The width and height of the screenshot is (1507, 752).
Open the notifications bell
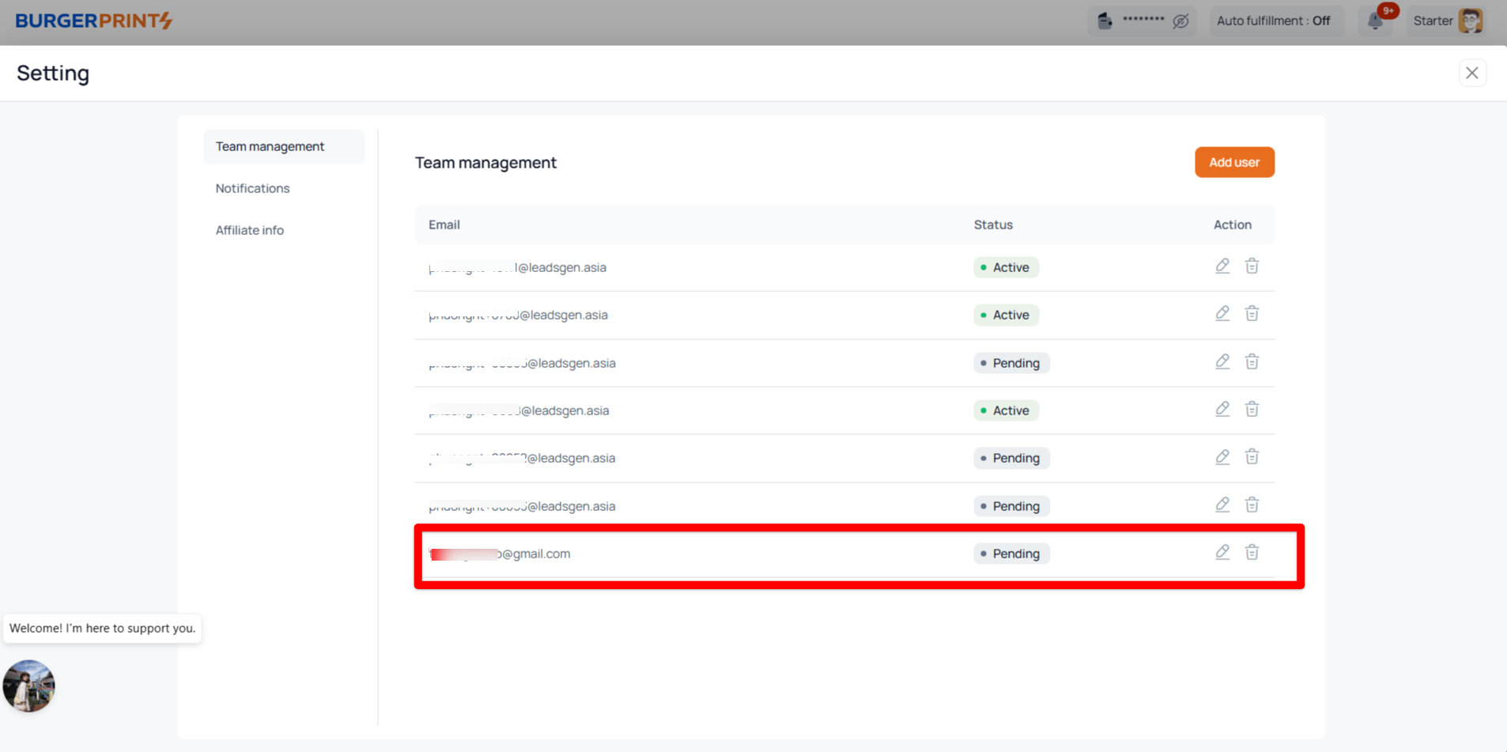click(1377, 21)
